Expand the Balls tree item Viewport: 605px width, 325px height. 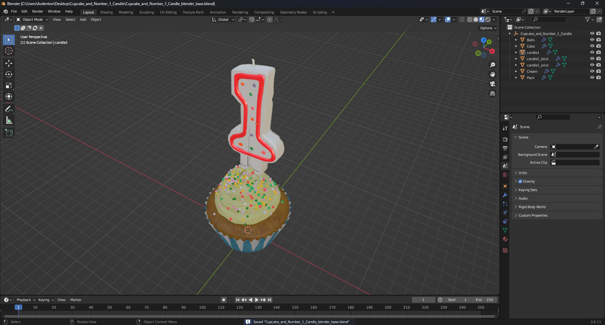tap(516, 40)
